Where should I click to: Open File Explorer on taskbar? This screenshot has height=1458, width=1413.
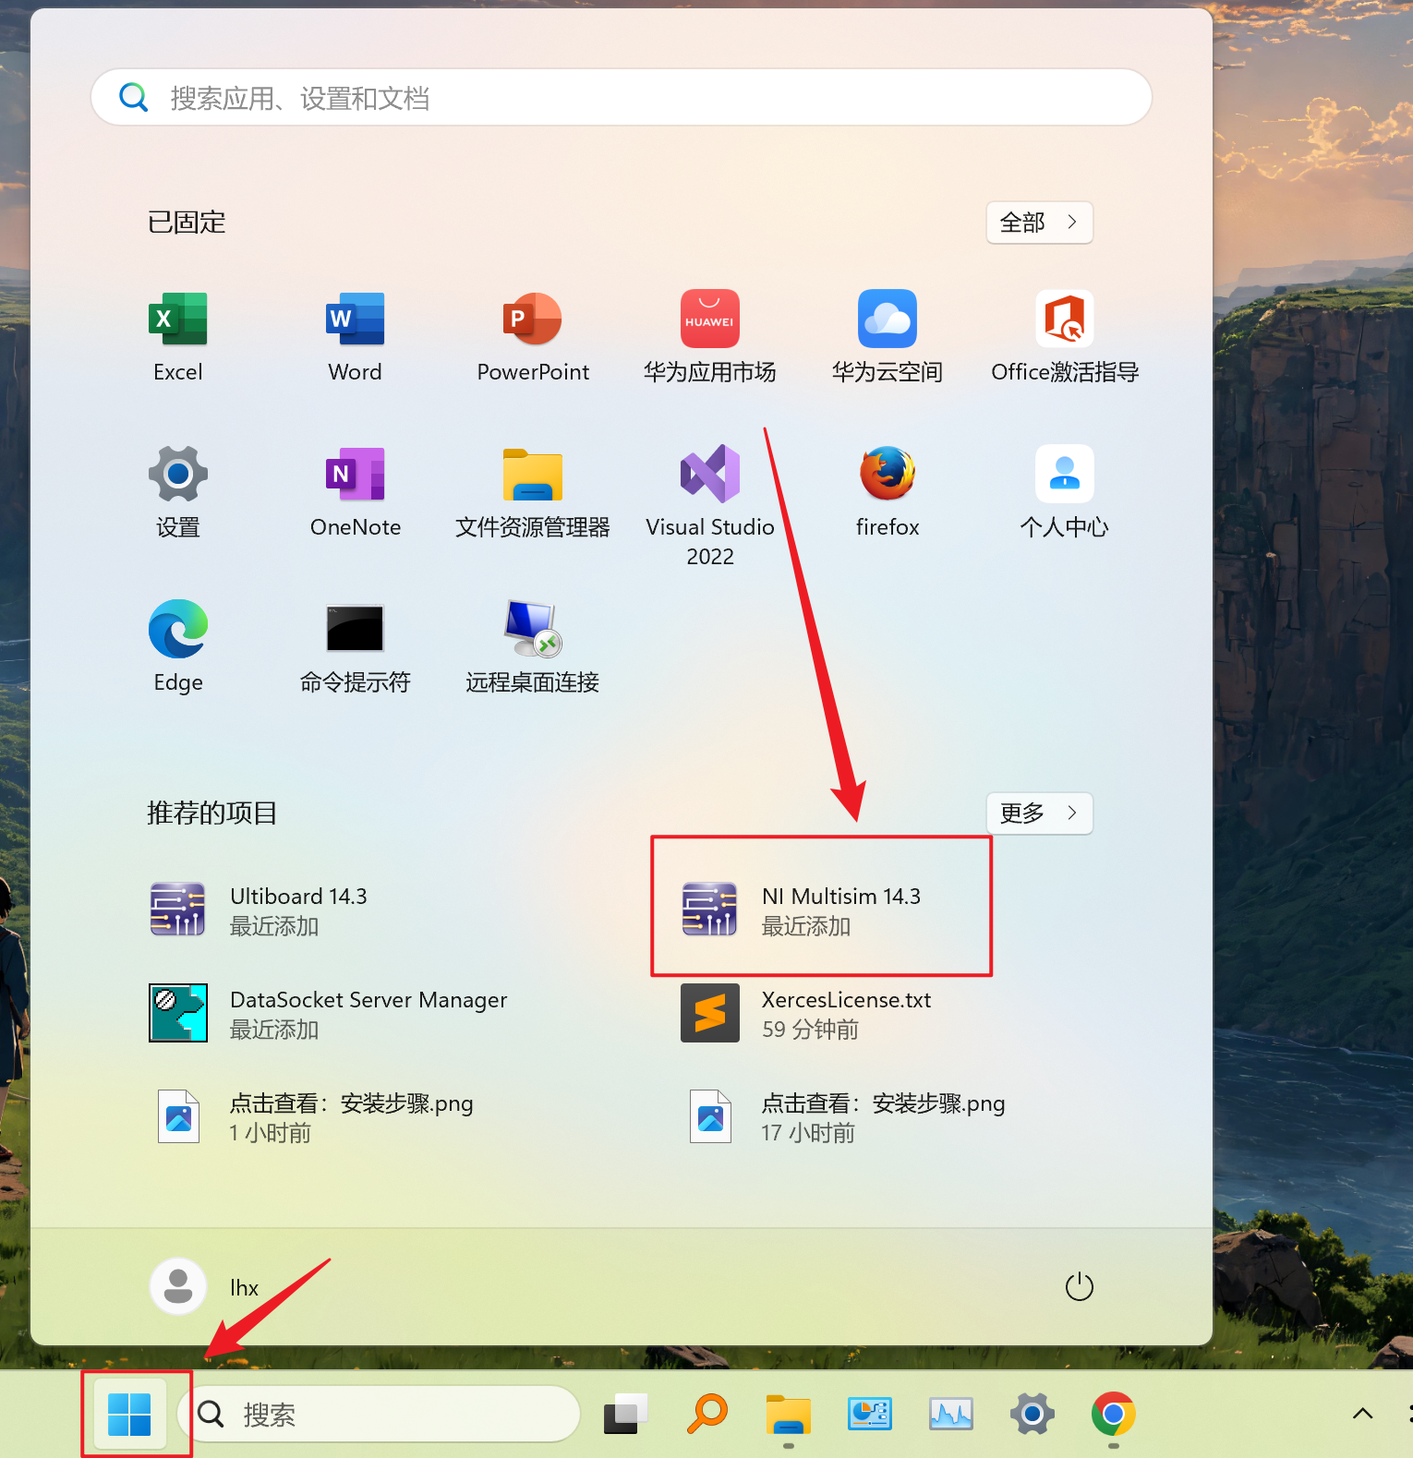(789, 1414)
